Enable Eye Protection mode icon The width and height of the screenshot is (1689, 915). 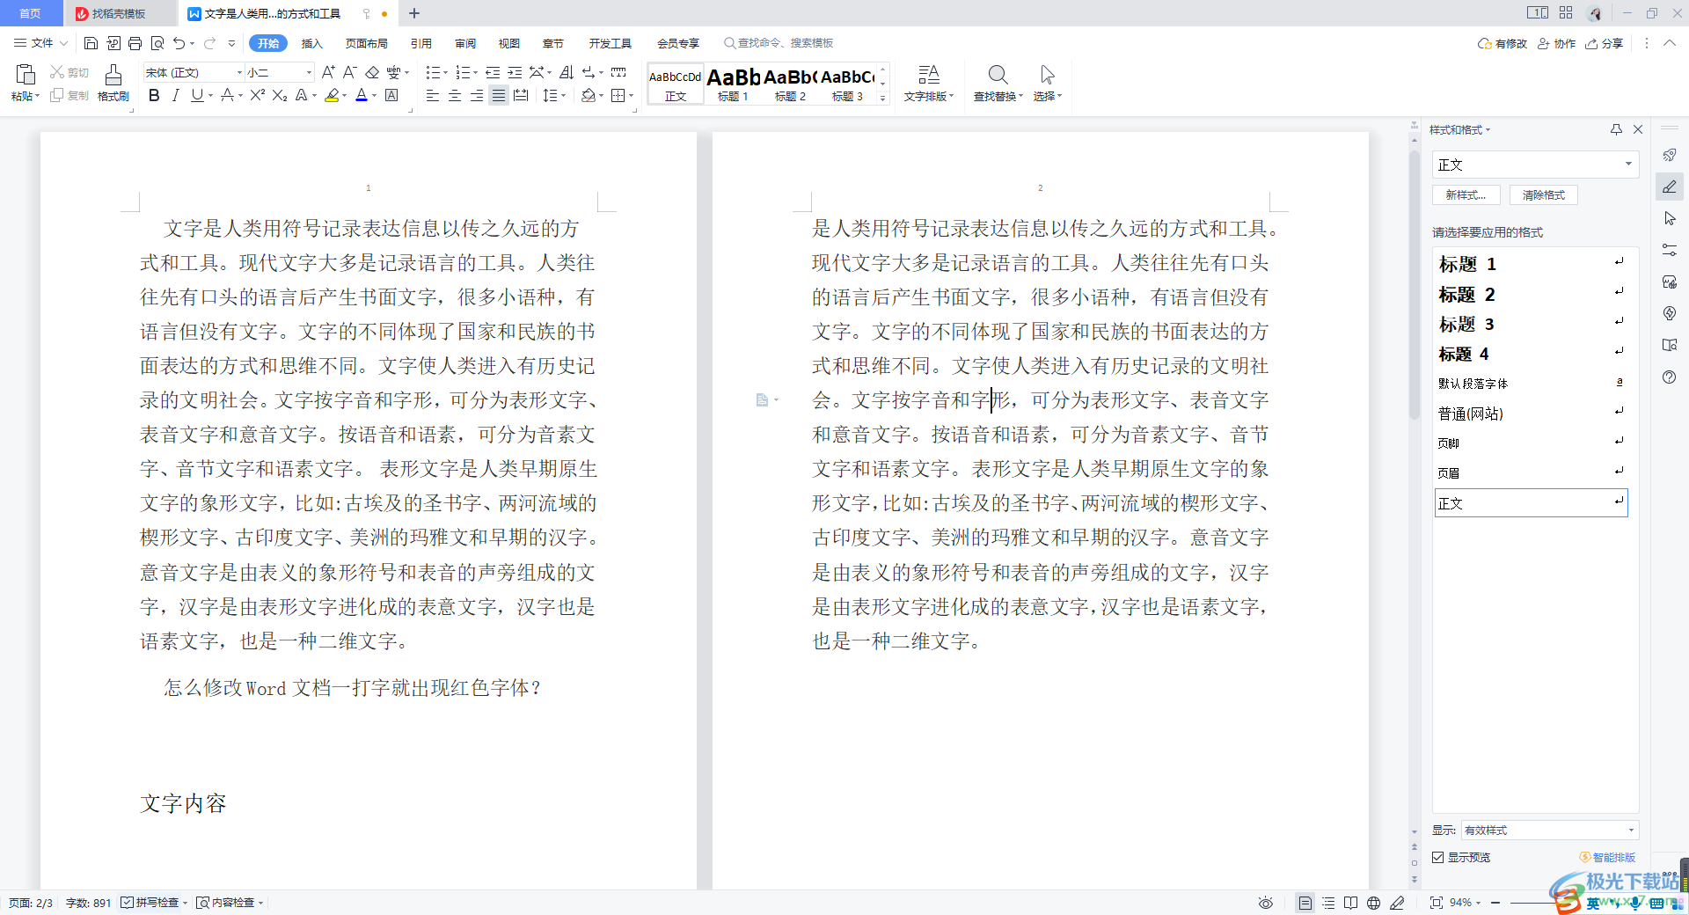coord(1266,903)
